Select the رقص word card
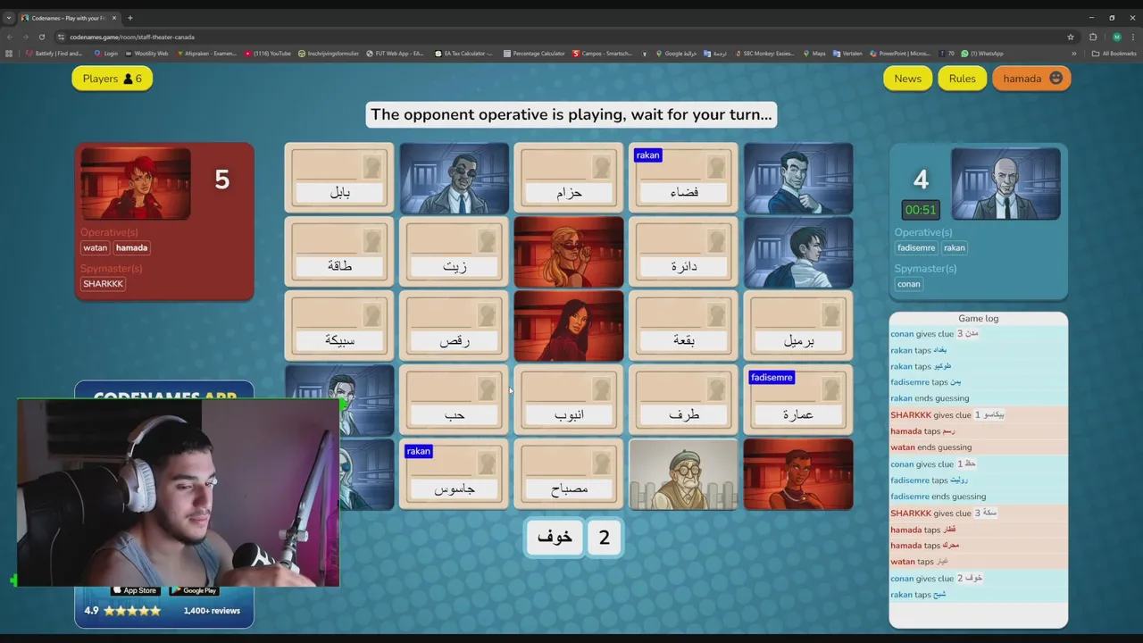Image resolution: width=1143 pixels, height=643 pixels. (454, 326)
